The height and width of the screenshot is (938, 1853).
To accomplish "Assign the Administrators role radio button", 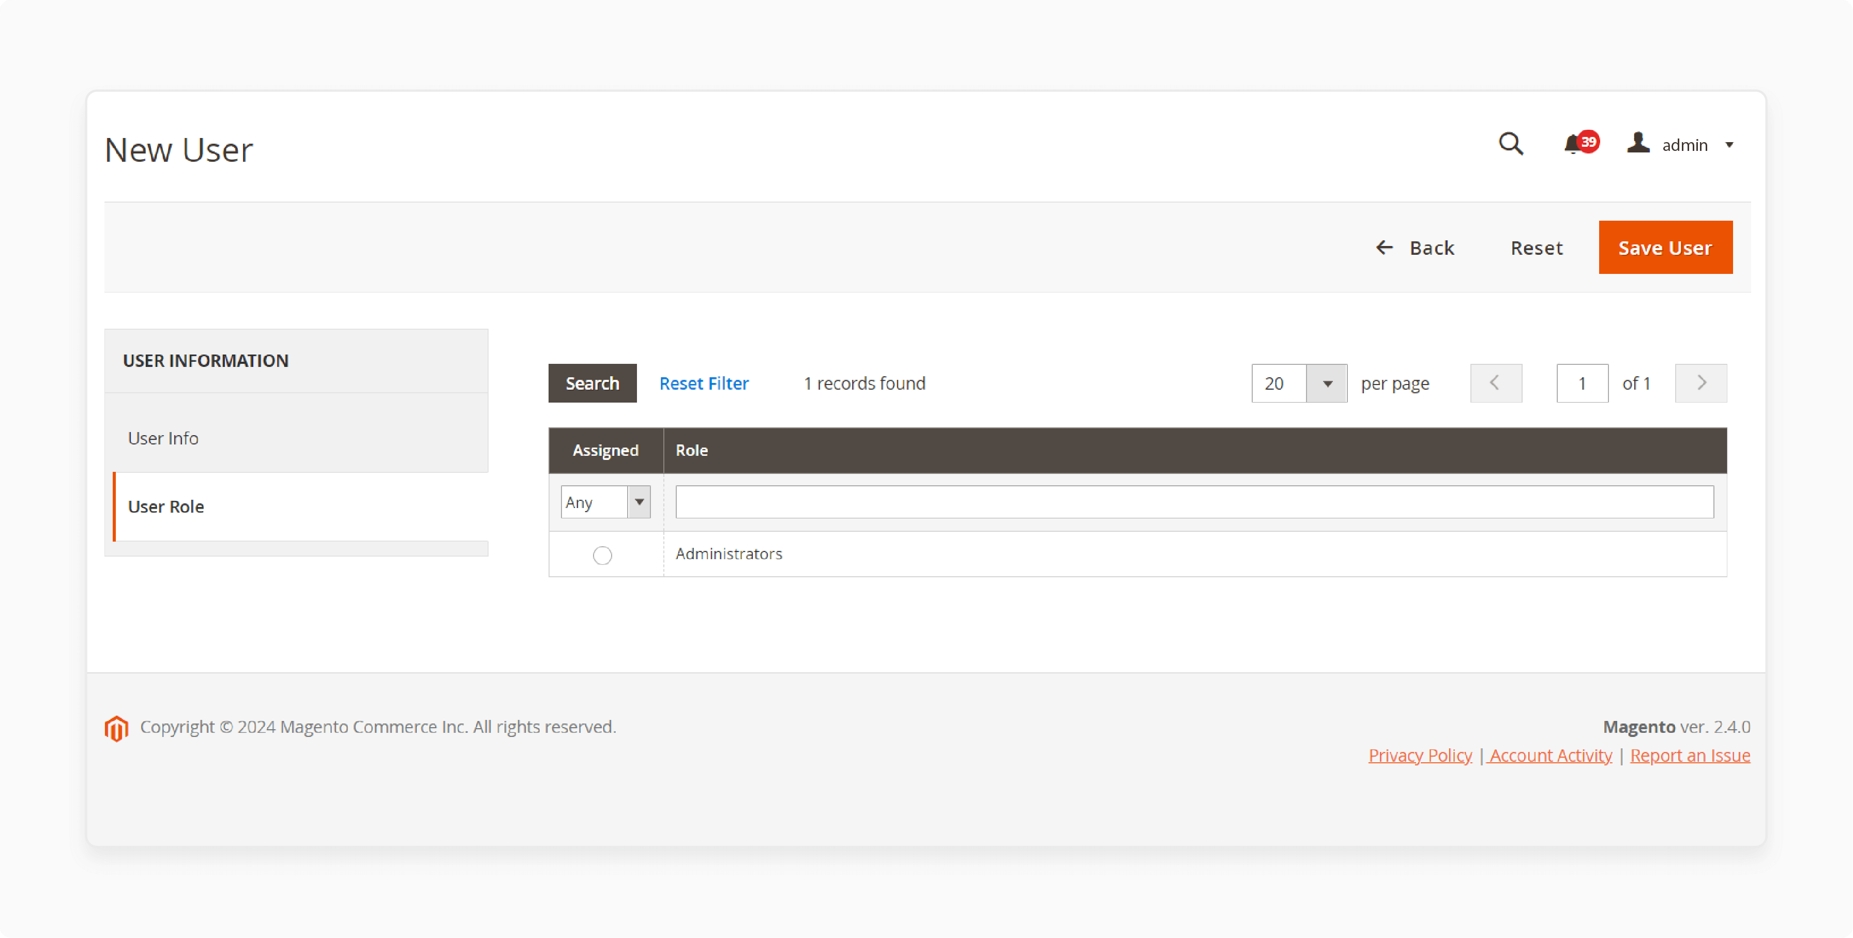I will (x=602, y=556).
